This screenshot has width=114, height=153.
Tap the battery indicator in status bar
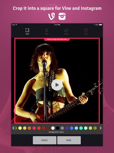pos(100,25)
